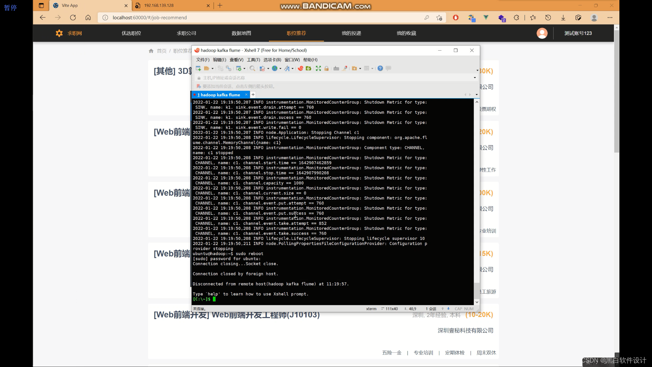
Task: Click the font 'A' icon in Xshell toolbar
Action: click(x=287, y=68)
